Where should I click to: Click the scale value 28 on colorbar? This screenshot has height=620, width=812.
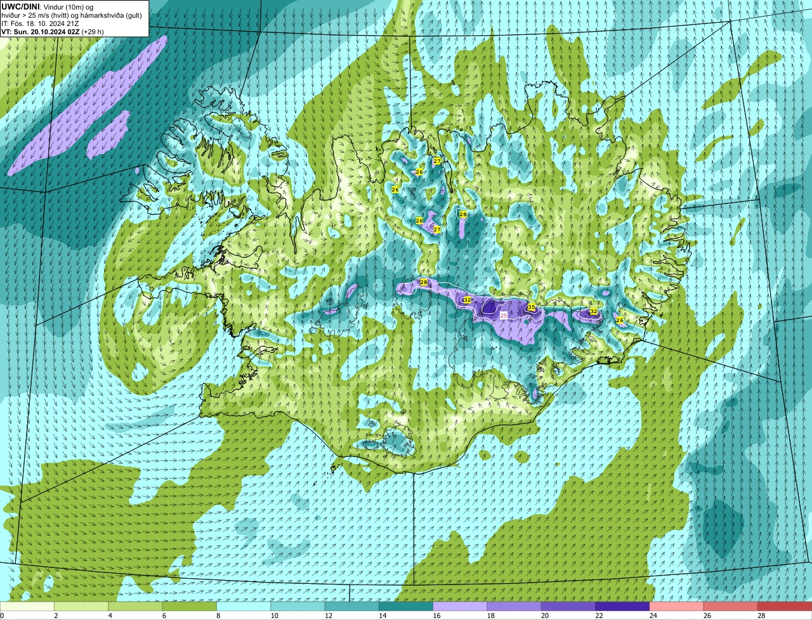(x=760, y=616)
